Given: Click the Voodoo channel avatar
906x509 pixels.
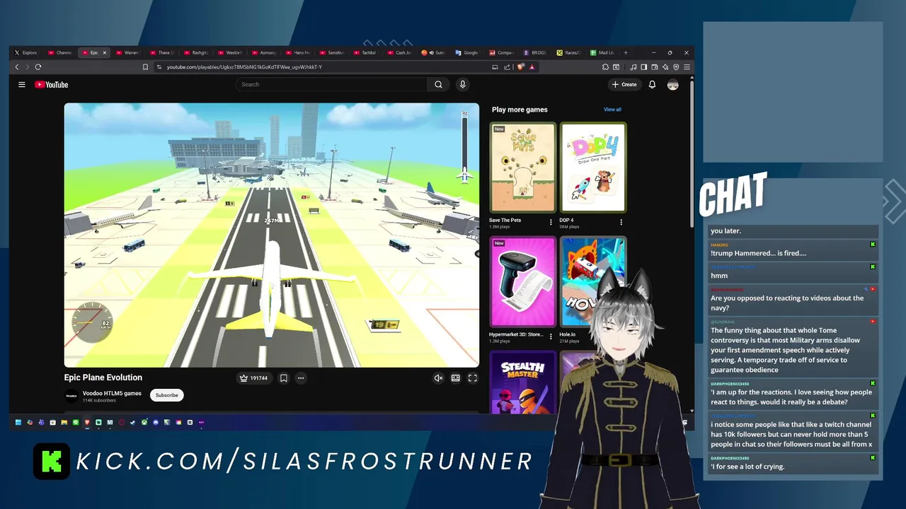Looking at the screenshot, I should [x=71, y=396].
